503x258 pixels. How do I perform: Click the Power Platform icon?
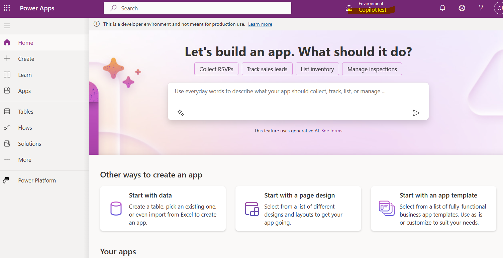6,180
